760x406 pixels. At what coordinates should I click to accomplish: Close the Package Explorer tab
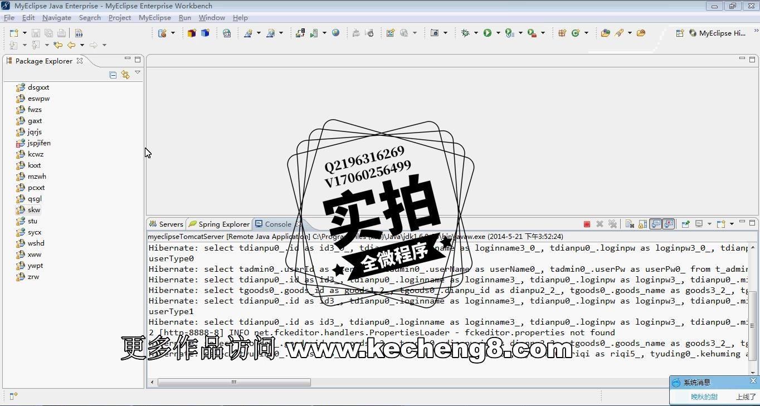80,61
